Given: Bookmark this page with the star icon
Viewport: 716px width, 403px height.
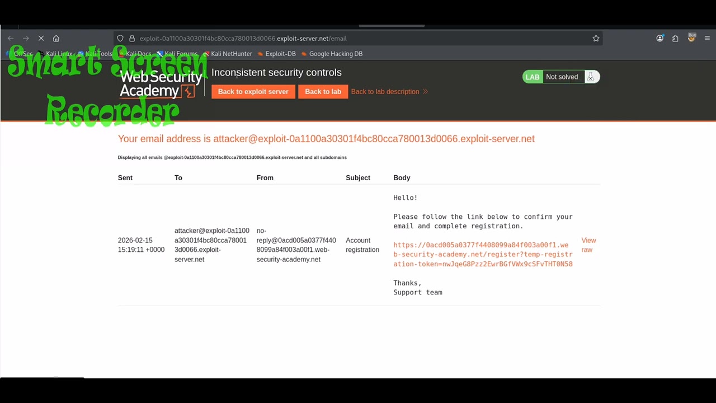Looking at the screenshot, I should [x=596, y=39].
